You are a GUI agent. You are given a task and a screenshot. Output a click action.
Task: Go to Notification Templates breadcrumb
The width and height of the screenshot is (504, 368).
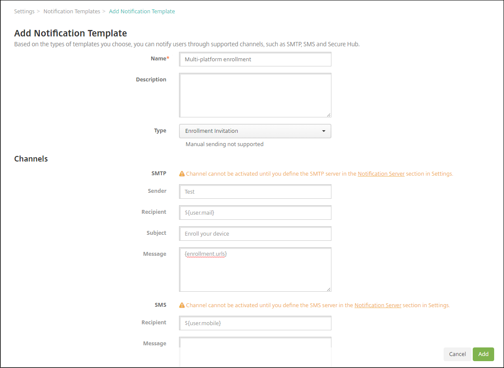click(72, 11)
